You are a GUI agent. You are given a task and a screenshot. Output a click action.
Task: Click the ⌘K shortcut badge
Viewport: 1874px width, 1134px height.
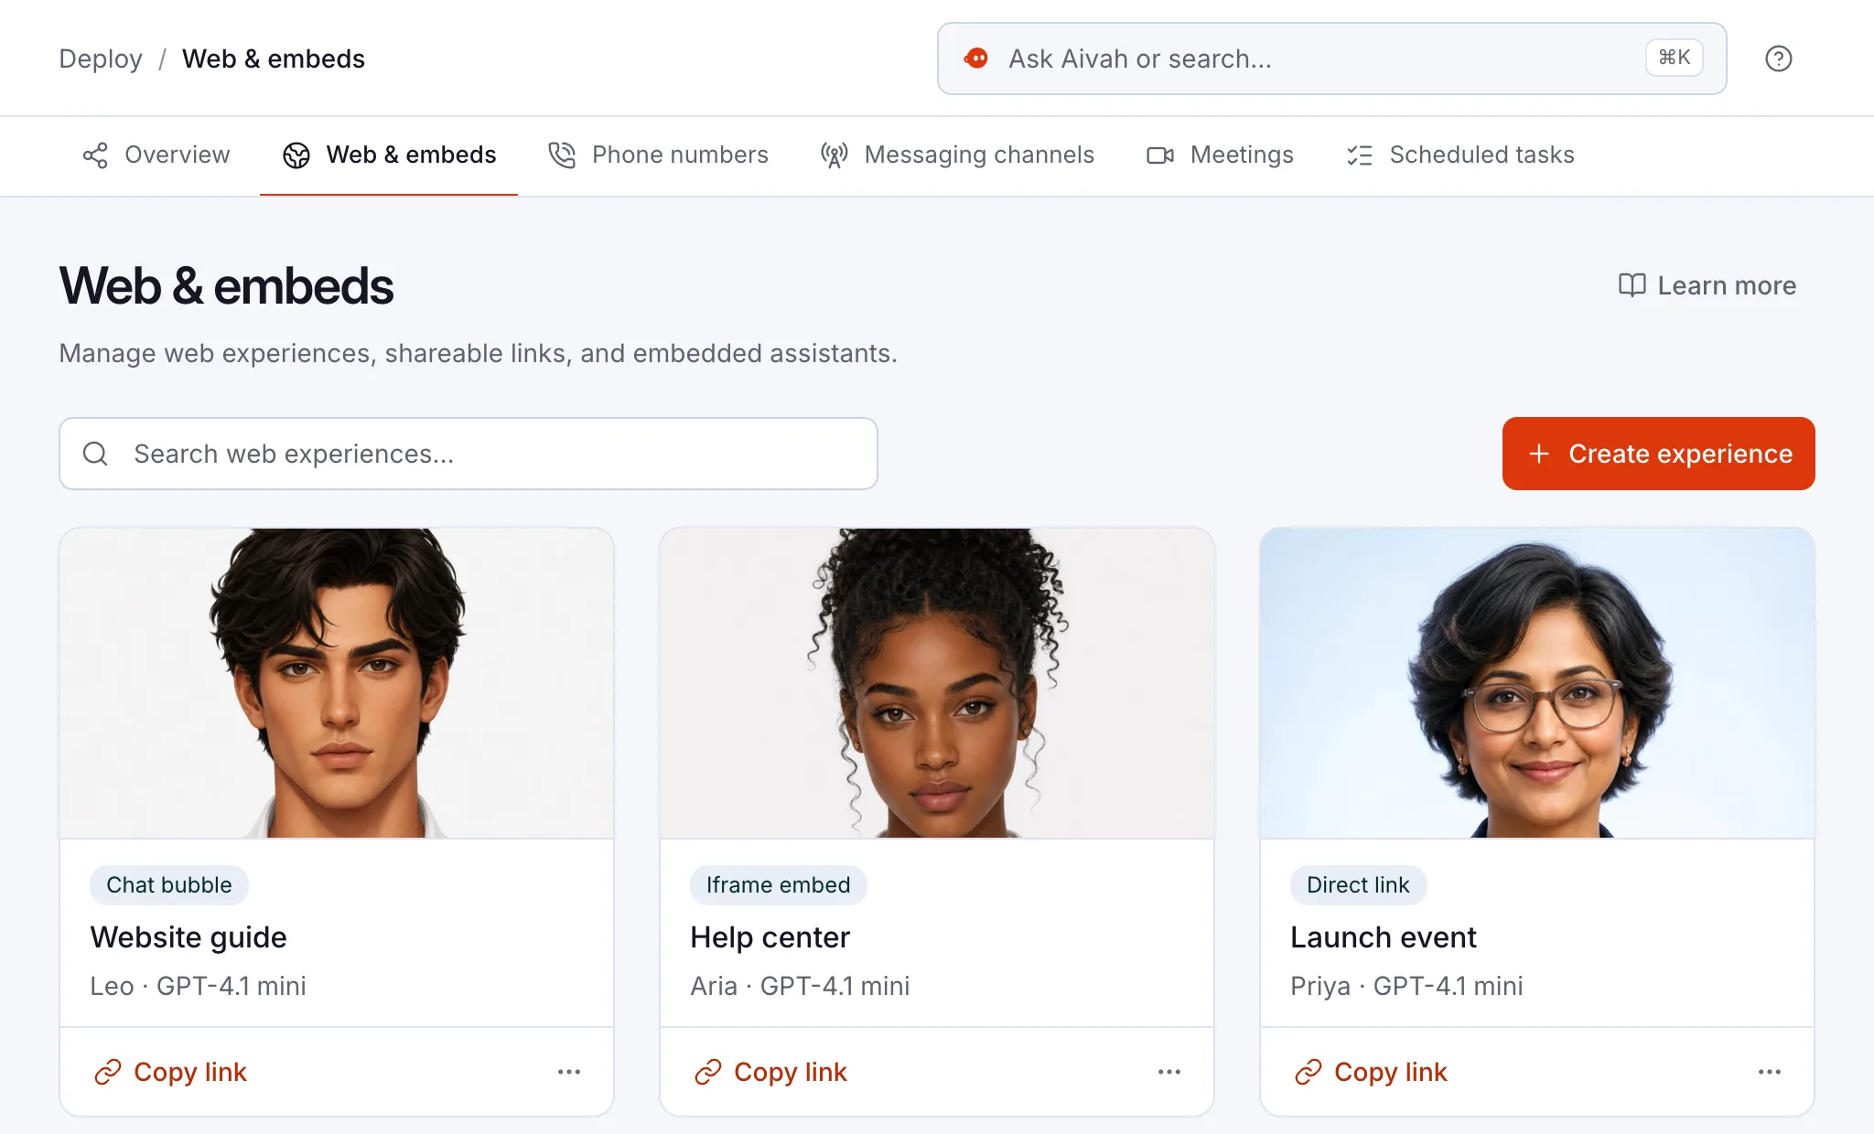point(1674,58)
